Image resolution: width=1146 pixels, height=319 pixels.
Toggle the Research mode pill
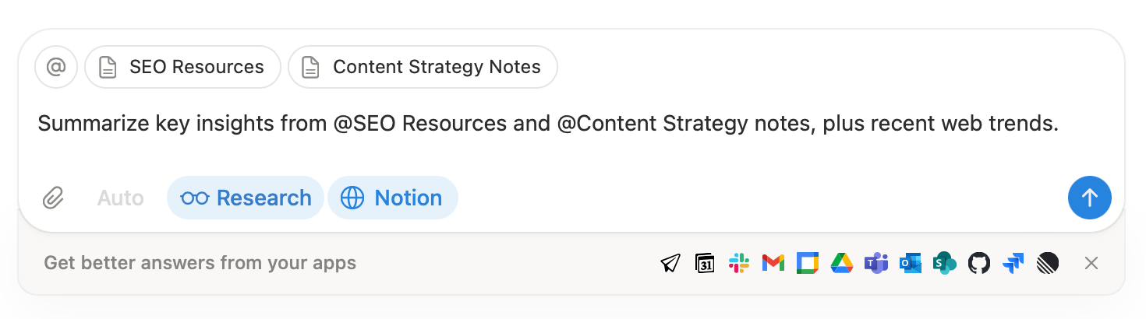click(246, 198)
